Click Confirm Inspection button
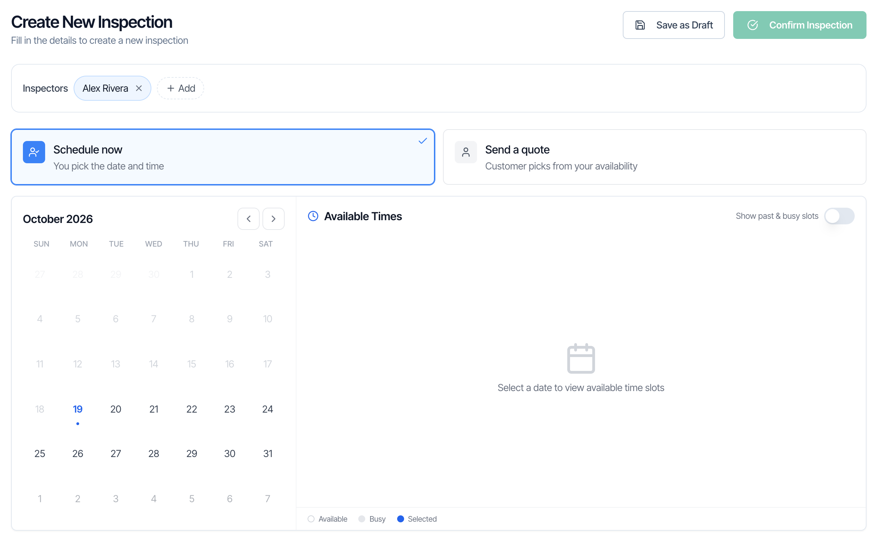 800,25
